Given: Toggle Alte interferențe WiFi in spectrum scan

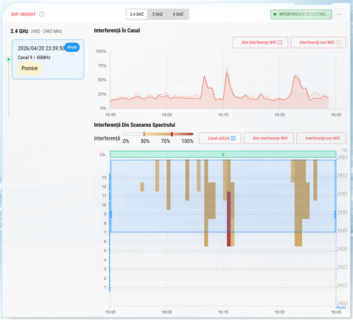Looking at the screenshot, I should (269, 139).
